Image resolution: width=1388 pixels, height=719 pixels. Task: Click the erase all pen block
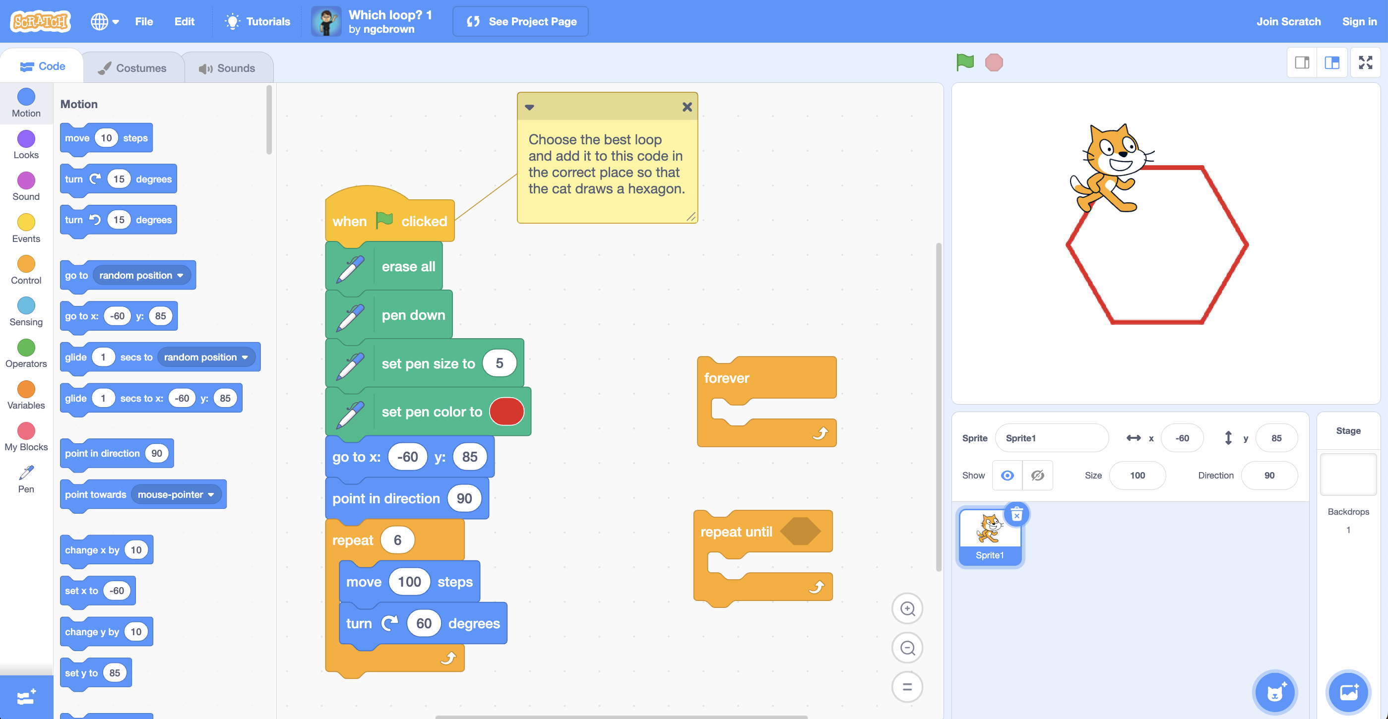point(383,267)
